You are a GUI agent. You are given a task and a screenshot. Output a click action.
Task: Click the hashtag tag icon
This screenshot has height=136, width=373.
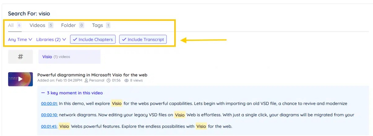(x=20, y=57)
